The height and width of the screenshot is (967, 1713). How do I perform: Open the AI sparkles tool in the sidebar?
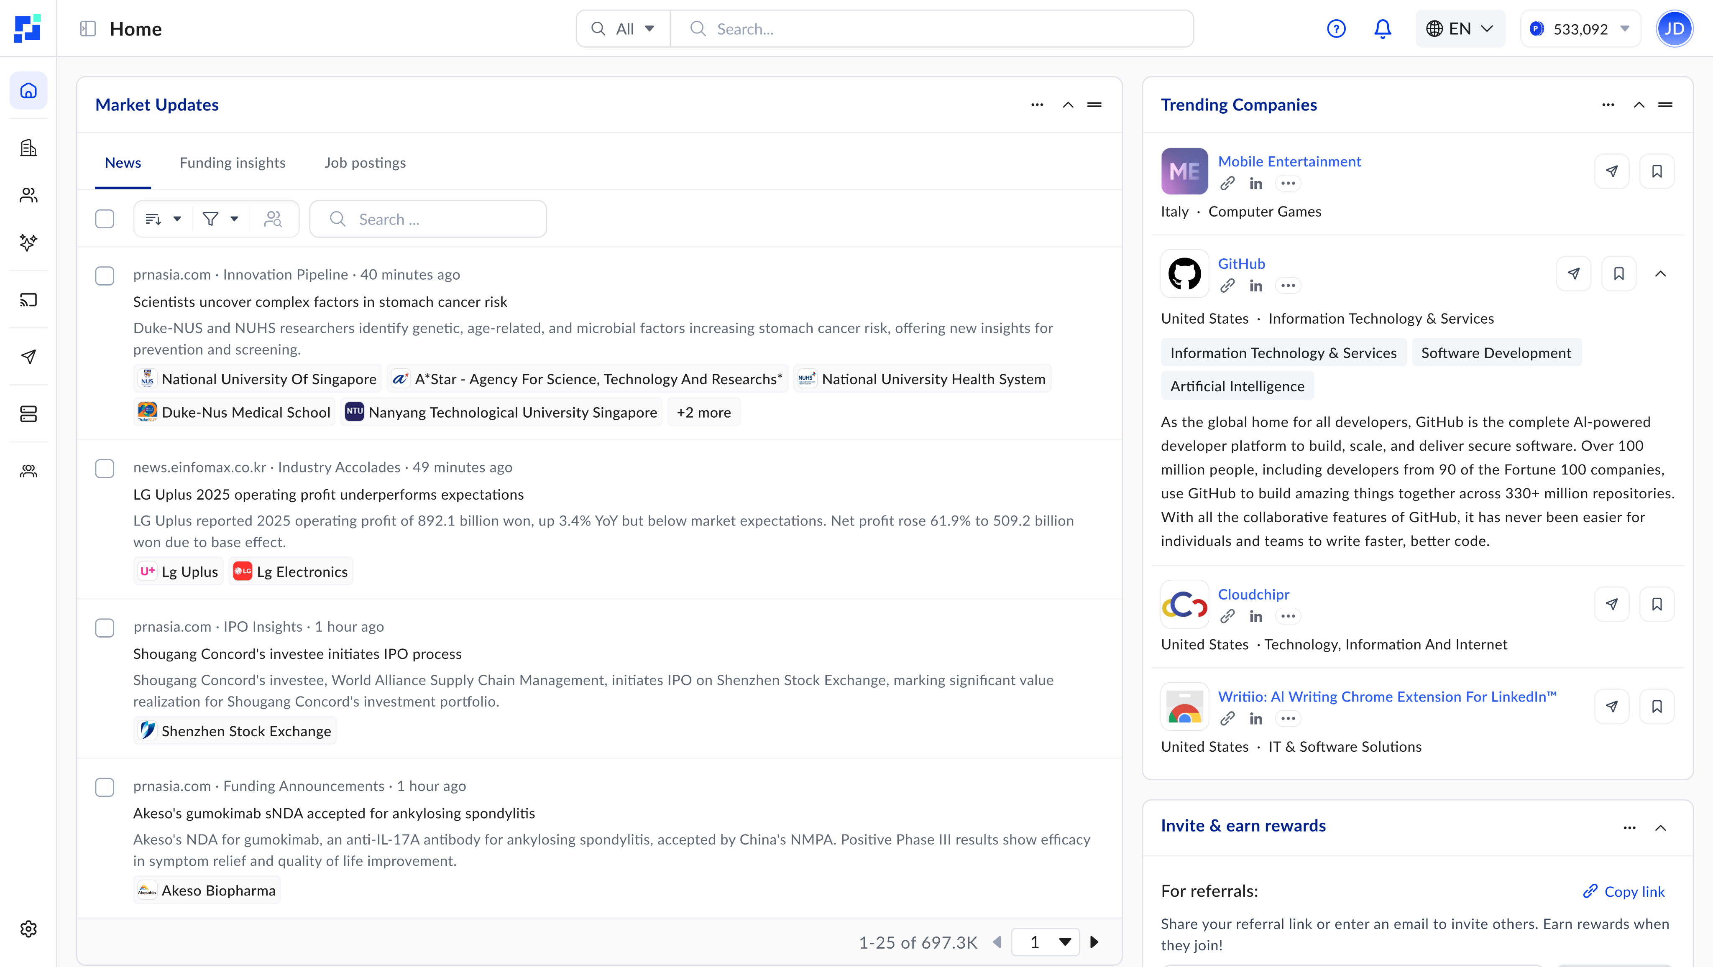click(28, 242)
